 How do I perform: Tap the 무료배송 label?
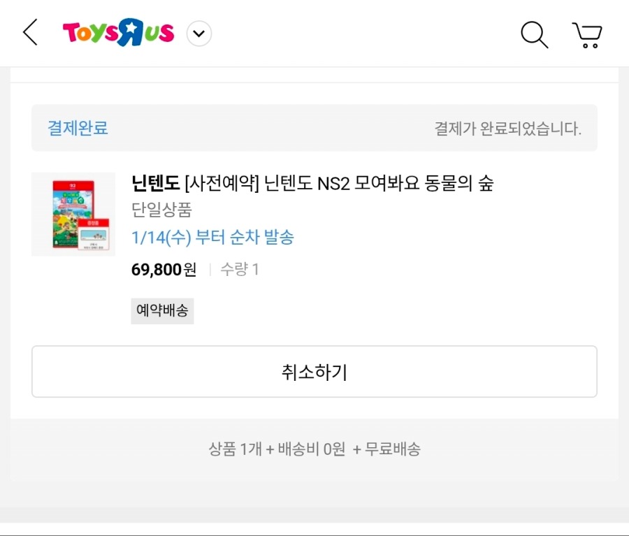(393, 449)
